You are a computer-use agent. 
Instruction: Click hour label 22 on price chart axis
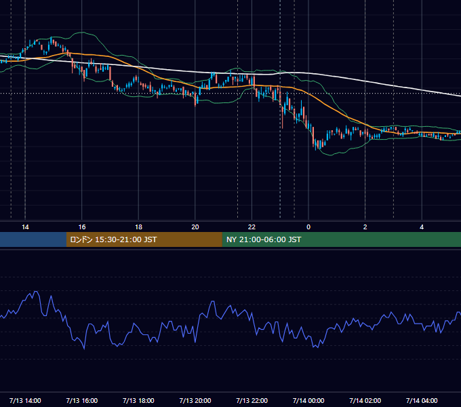pos(252,227)
